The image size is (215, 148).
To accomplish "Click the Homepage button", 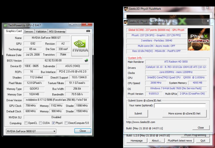I will [137, 140].
